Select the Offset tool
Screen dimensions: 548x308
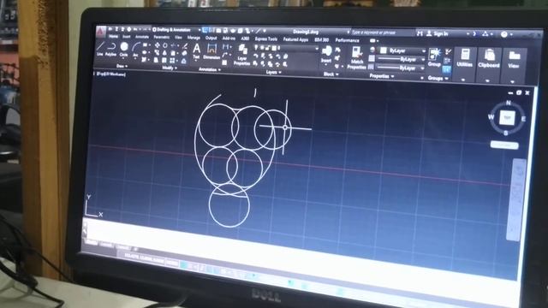(184, 61)
